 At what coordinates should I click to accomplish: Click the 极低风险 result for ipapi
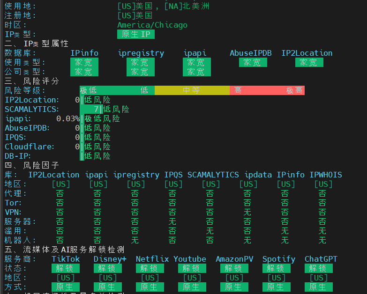tap(102, 118)
